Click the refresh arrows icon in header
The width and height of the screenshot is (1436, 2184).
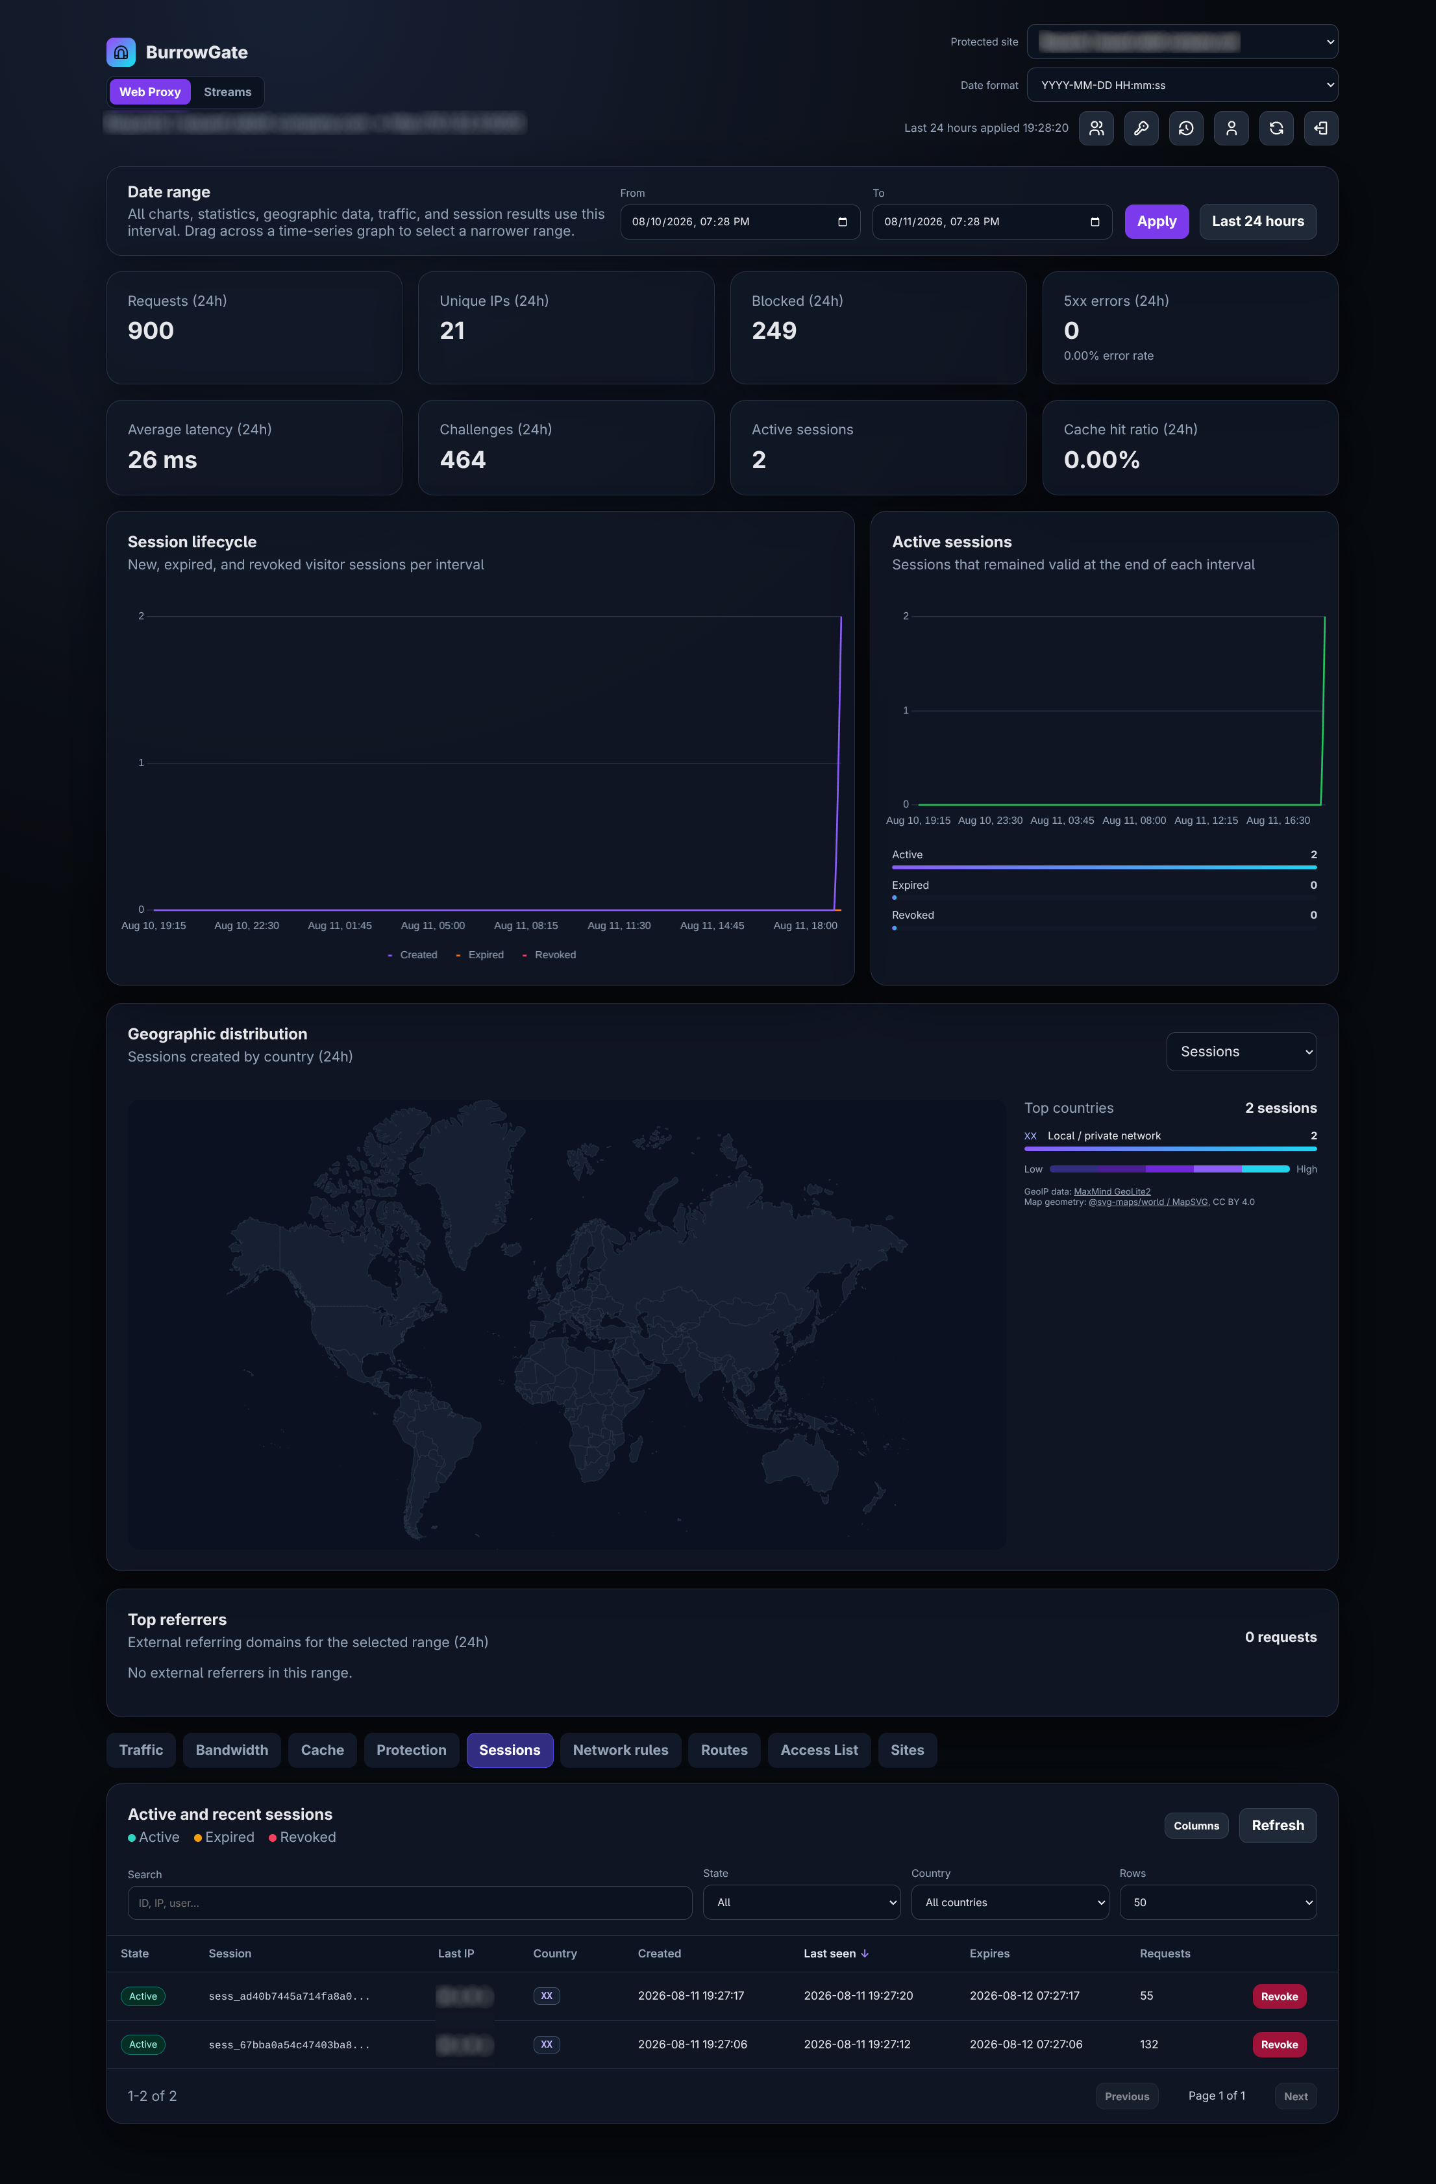1276,129
